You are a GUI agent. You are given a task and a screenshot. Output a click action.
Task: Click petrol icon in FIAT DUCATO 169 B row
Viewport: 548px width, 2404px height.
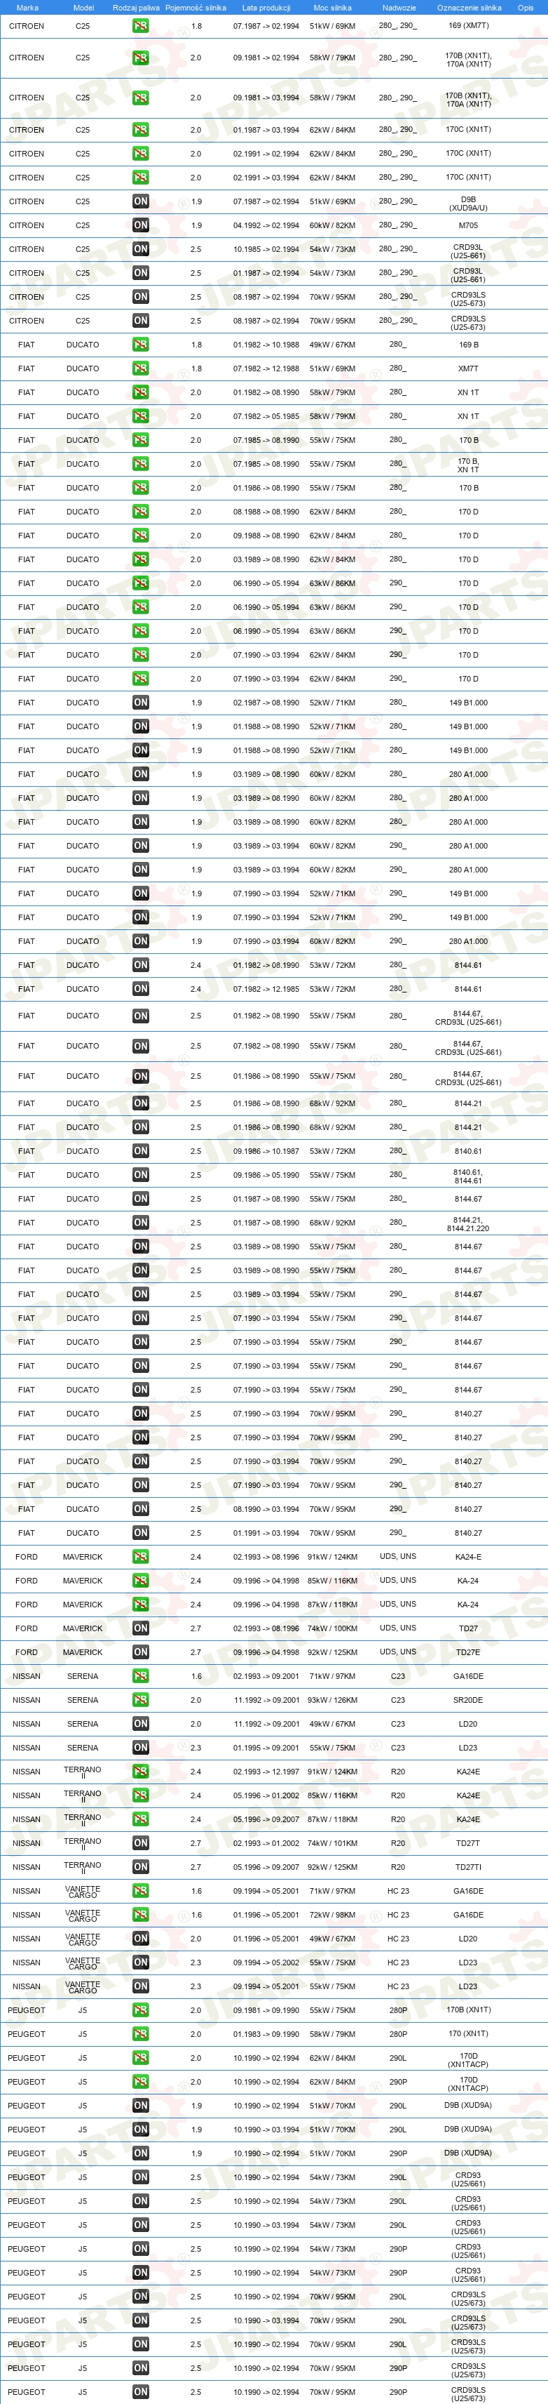139,345
